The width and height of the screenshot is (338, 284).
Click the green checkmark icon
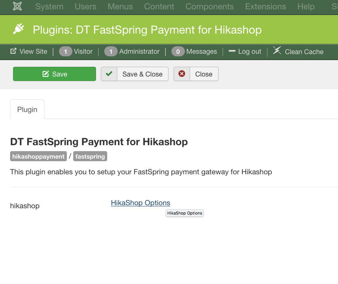coord(109,74)
